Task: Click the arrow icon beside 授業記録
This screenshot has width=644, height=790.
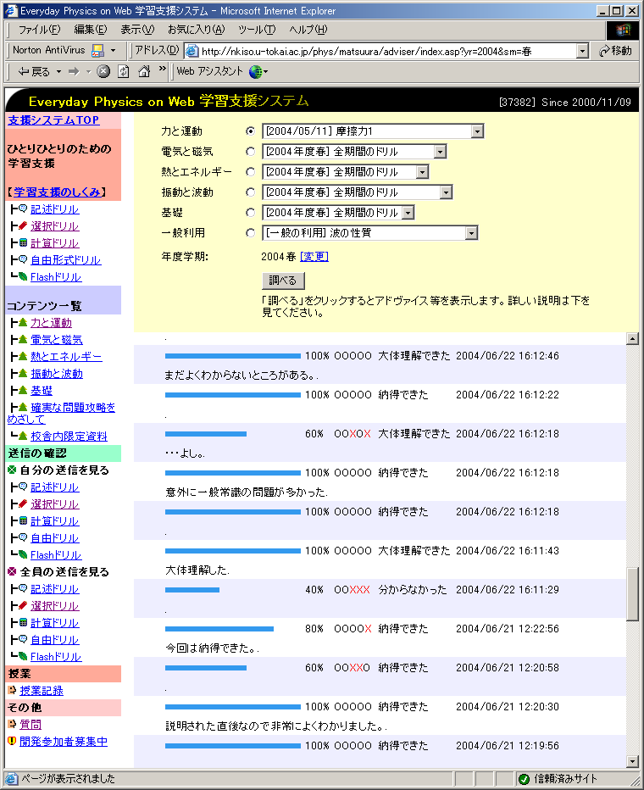Action: pos(12,690)
